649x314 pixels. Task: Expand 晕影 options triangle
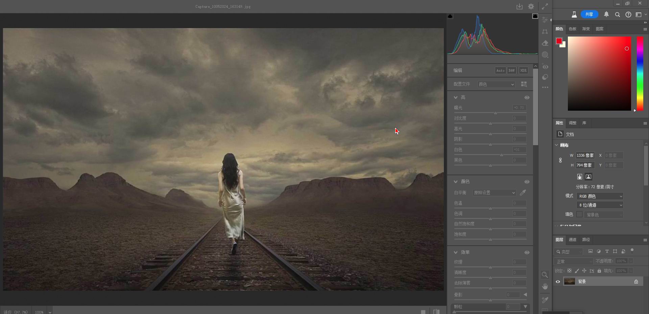point(525,295)
